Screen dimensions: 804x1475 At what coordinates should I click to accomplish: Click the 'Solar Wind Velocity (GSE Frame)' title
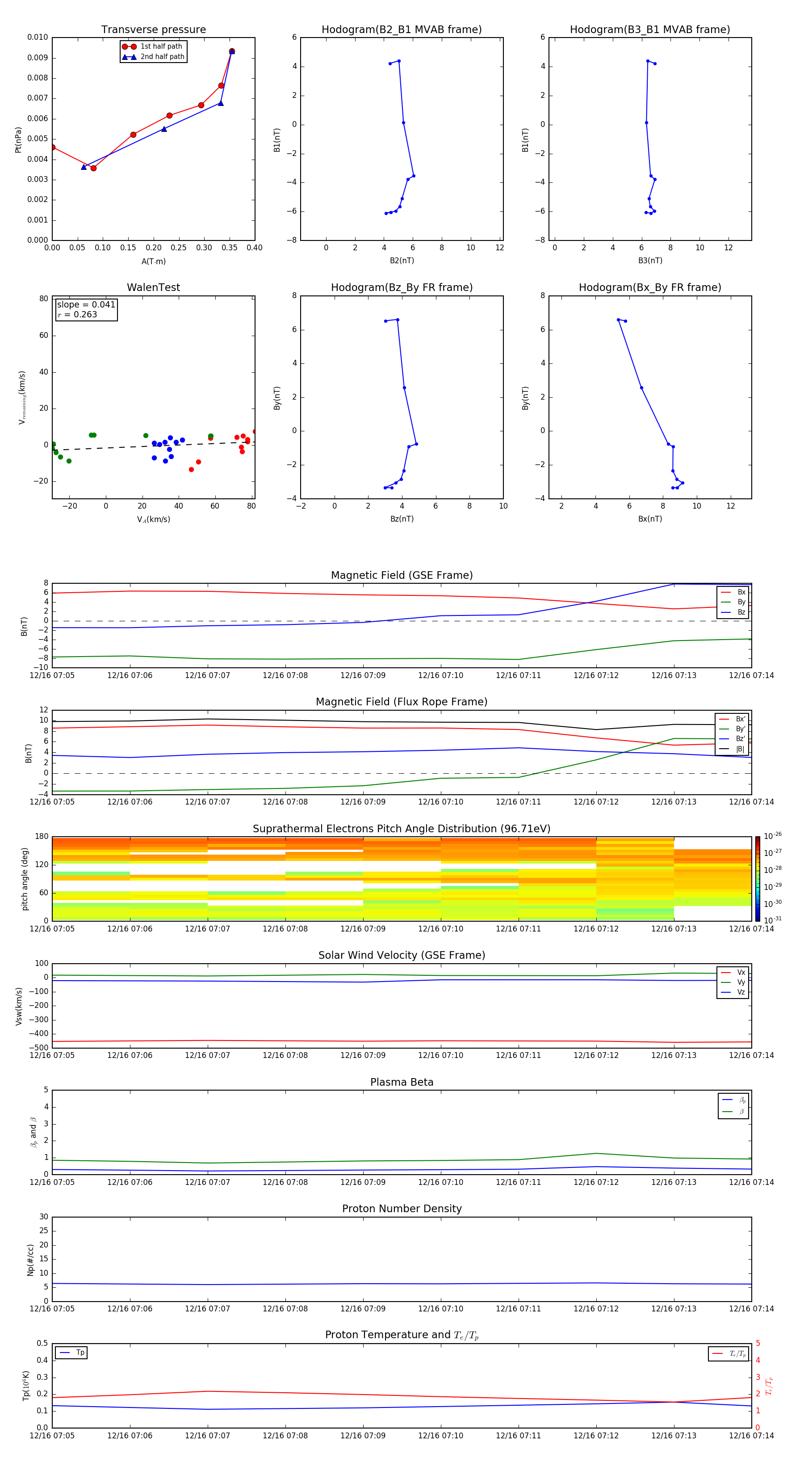(x=402, y=955)
